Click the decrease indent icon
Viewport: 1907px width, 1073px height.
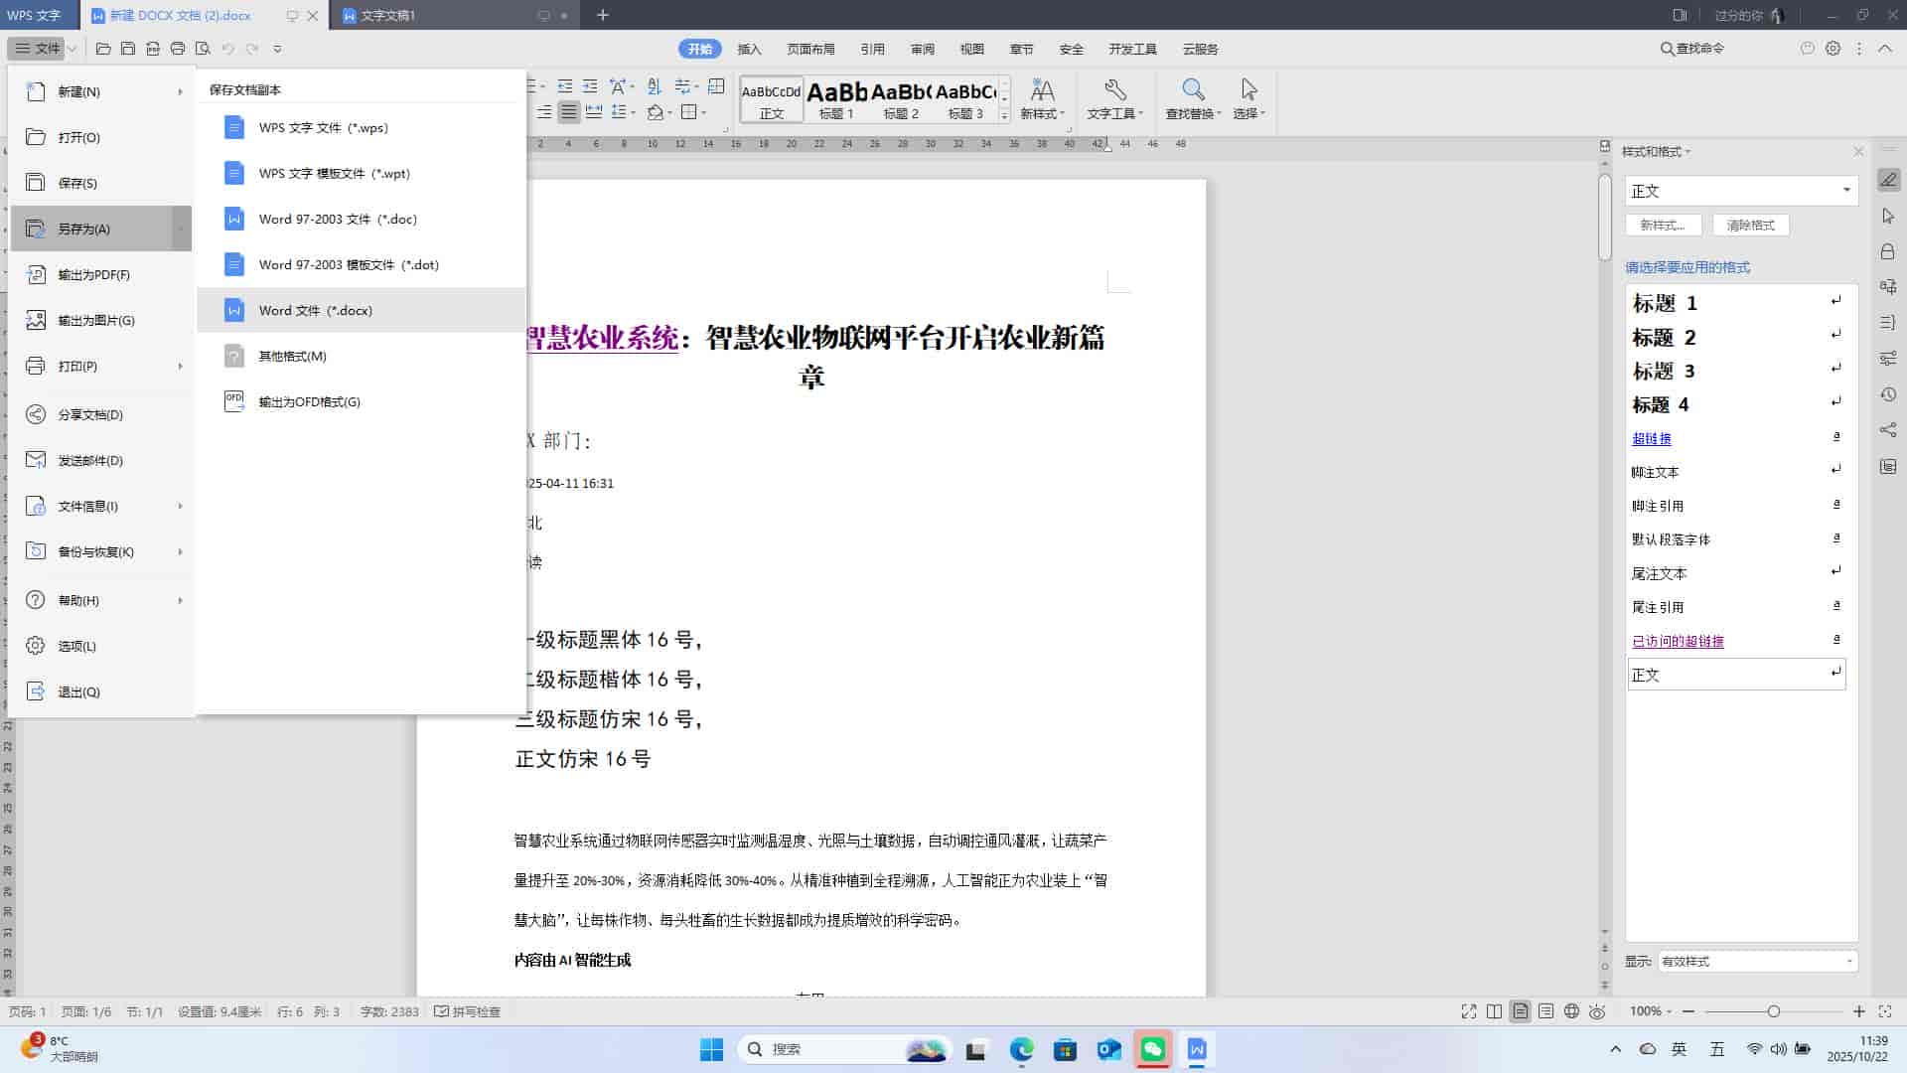[x=565, y=86]
